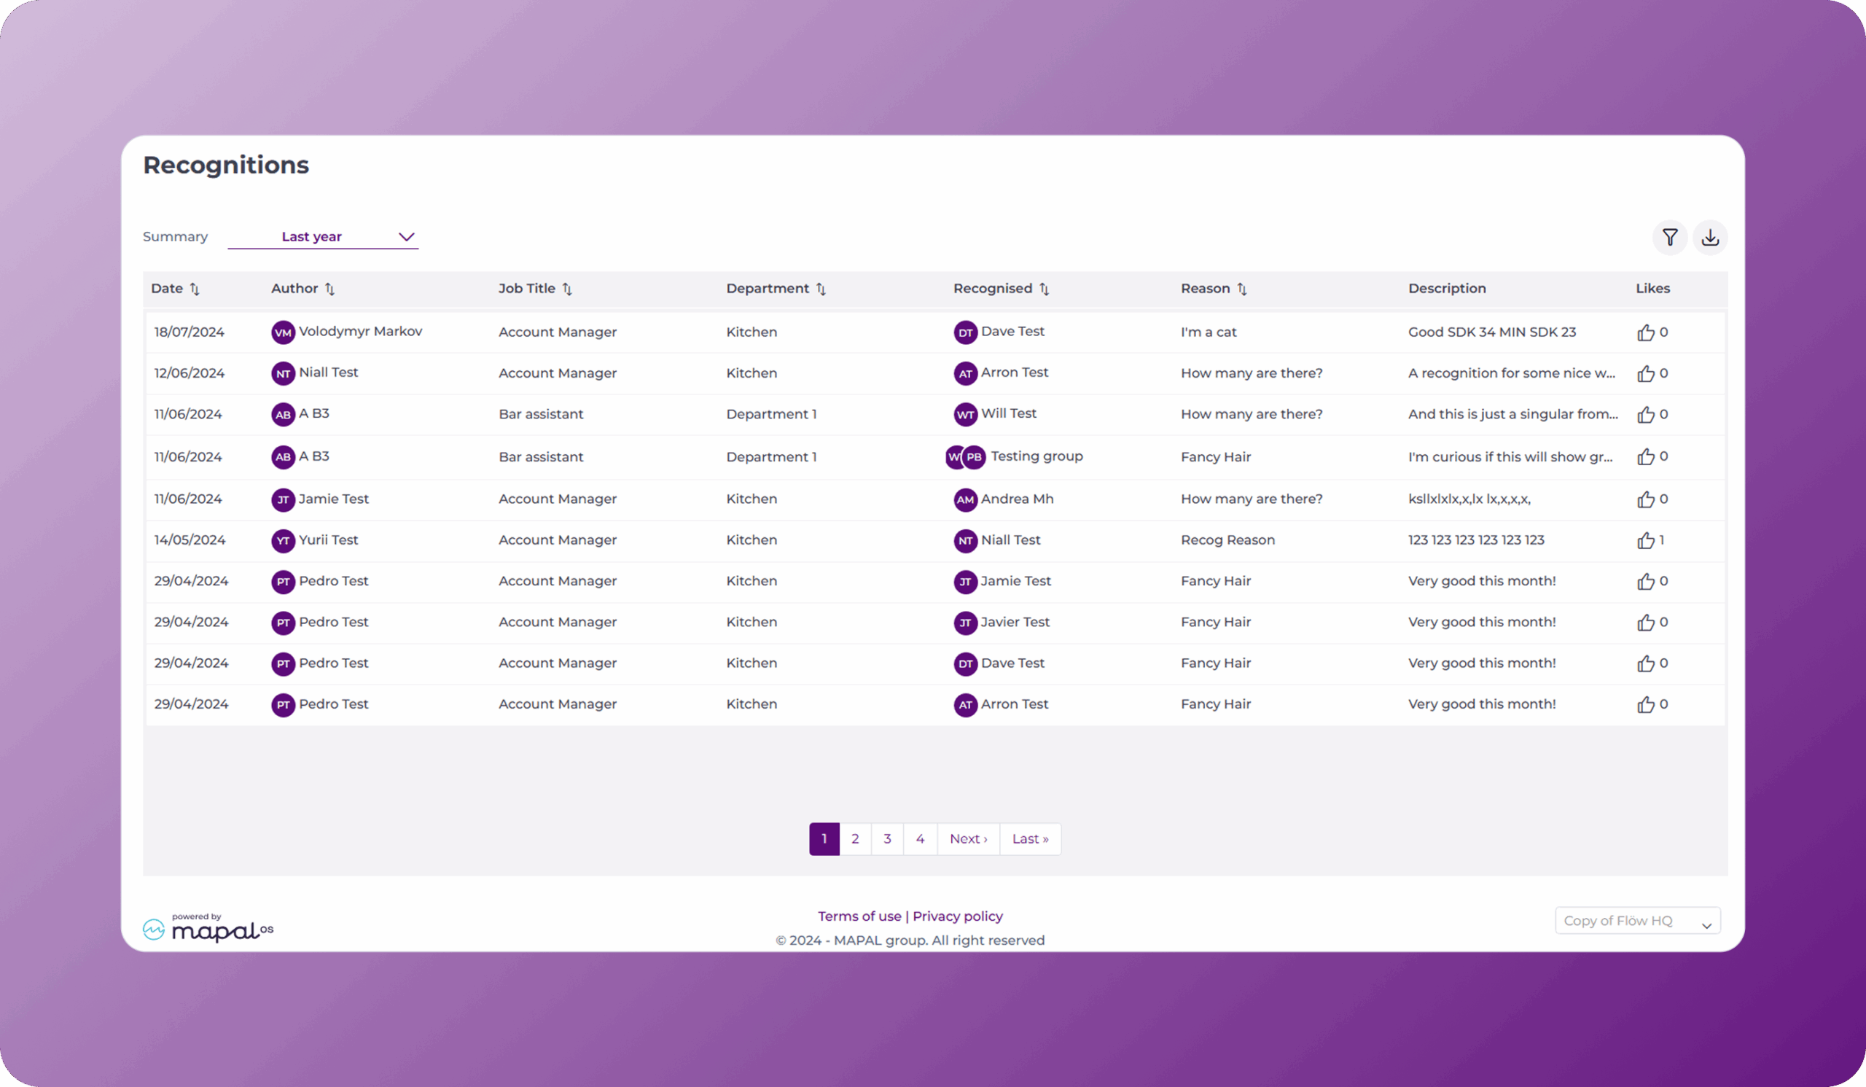Jump to the Last page
This screenshot has width=1866, height=1087.
(1030, 839)
